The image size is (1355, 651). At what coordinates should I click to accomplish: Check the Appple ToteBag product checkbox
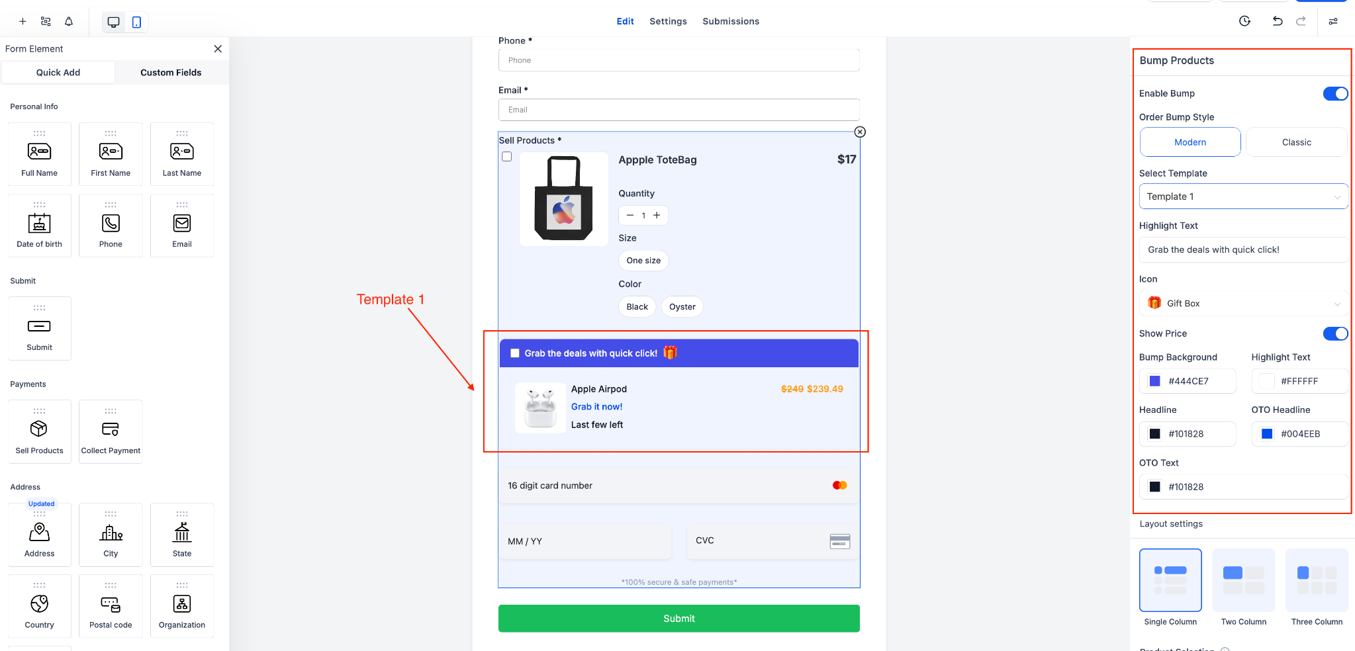tap(507, 157)
